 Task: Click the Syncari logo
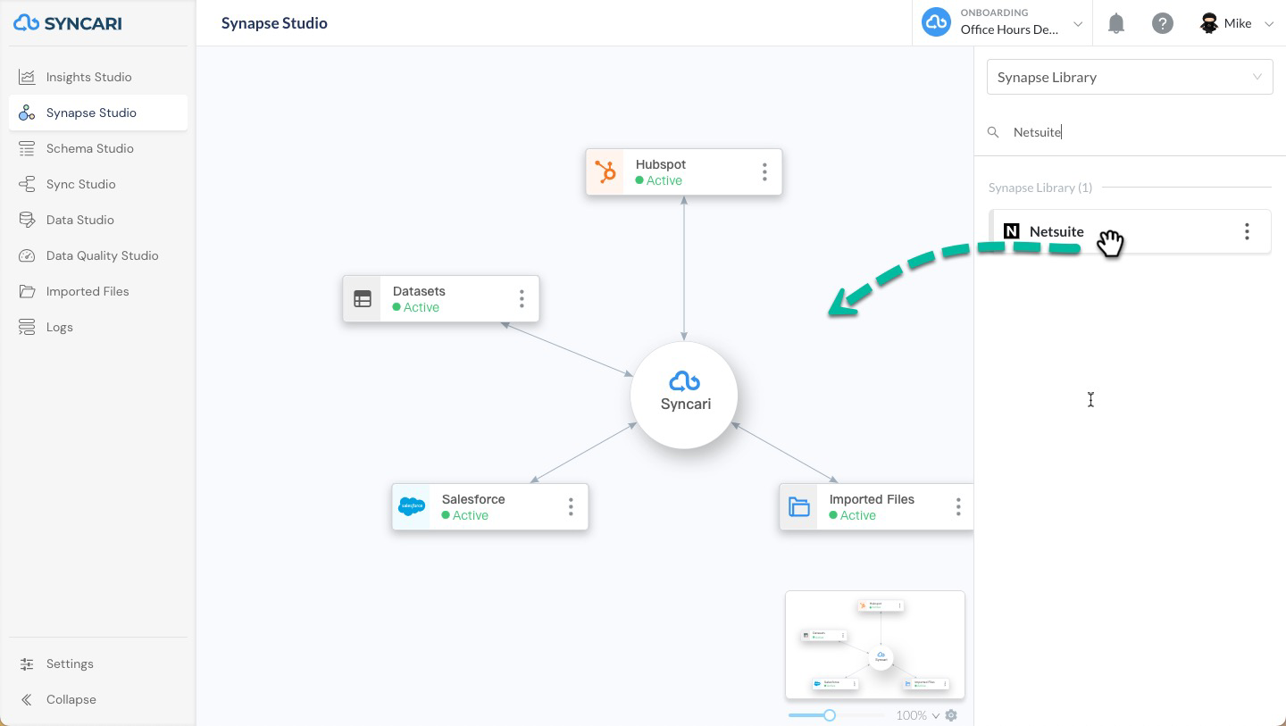coord(68,23)
